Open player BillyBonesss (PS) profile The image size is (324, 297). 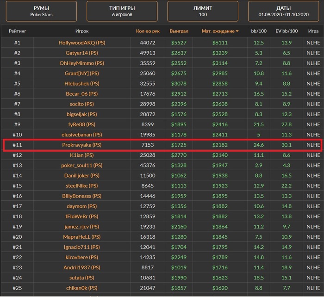(x=82, y=196)
